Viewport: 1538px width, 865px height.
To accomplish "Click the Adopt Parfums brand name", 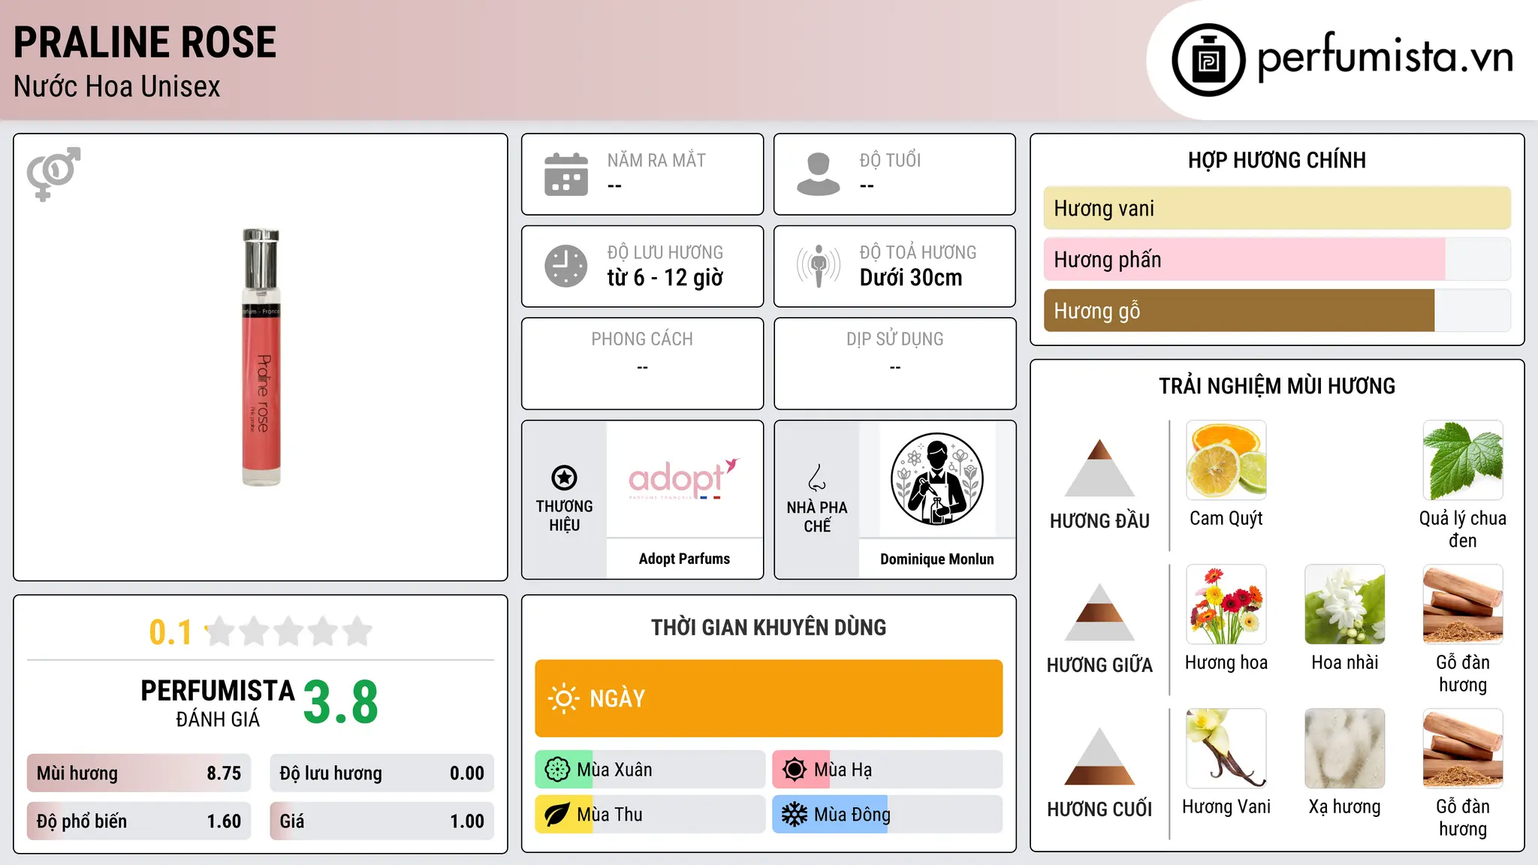I will coord(684,559).
